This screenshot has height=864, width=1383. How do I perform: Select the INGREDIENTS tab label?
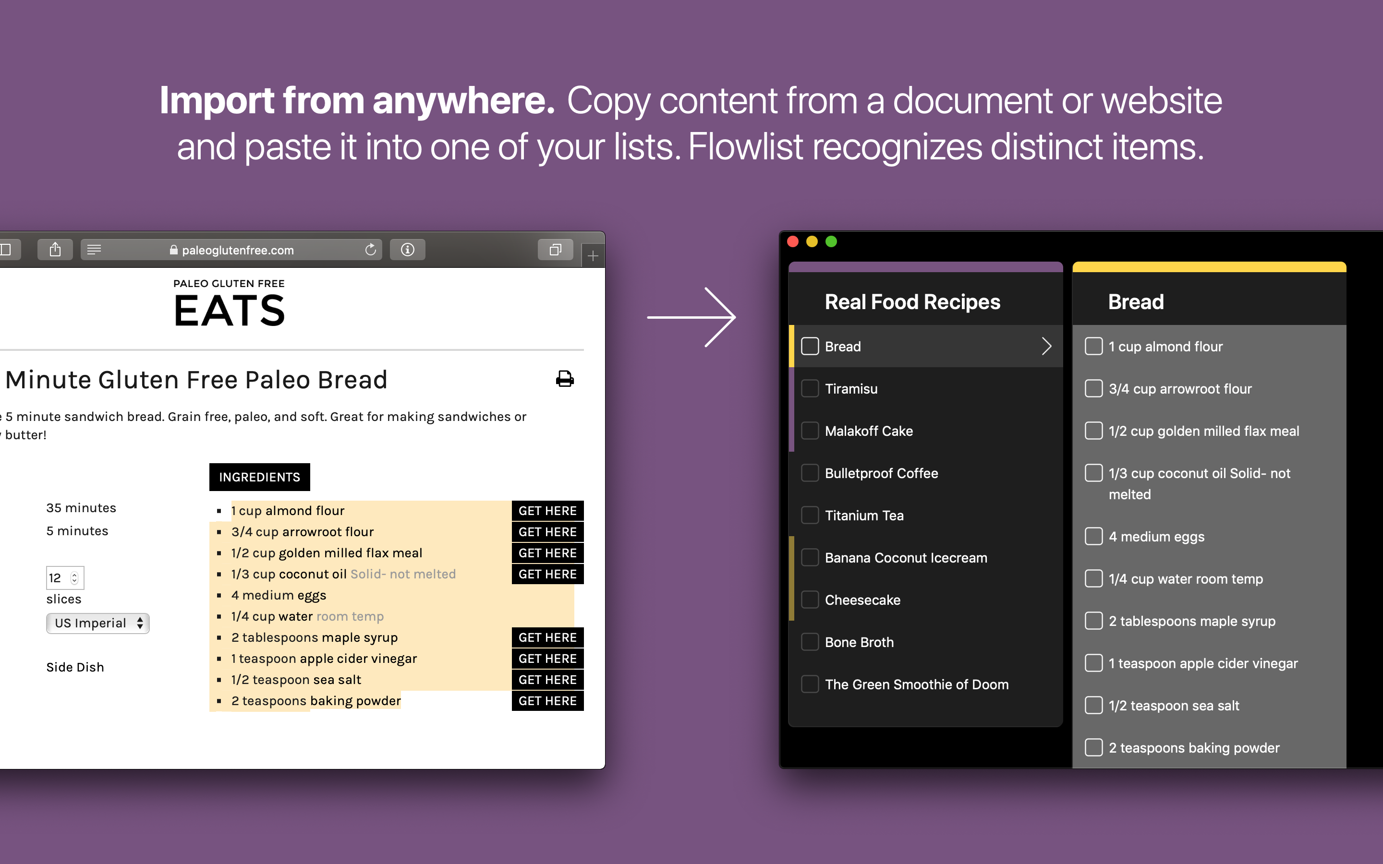click(259, 477)
